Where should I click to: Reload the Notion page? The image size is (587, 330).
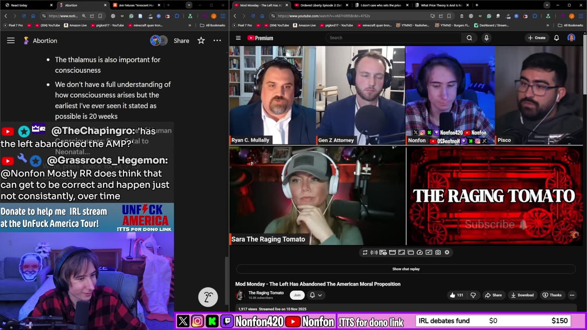pyautogui.click(x=24, y=16)
